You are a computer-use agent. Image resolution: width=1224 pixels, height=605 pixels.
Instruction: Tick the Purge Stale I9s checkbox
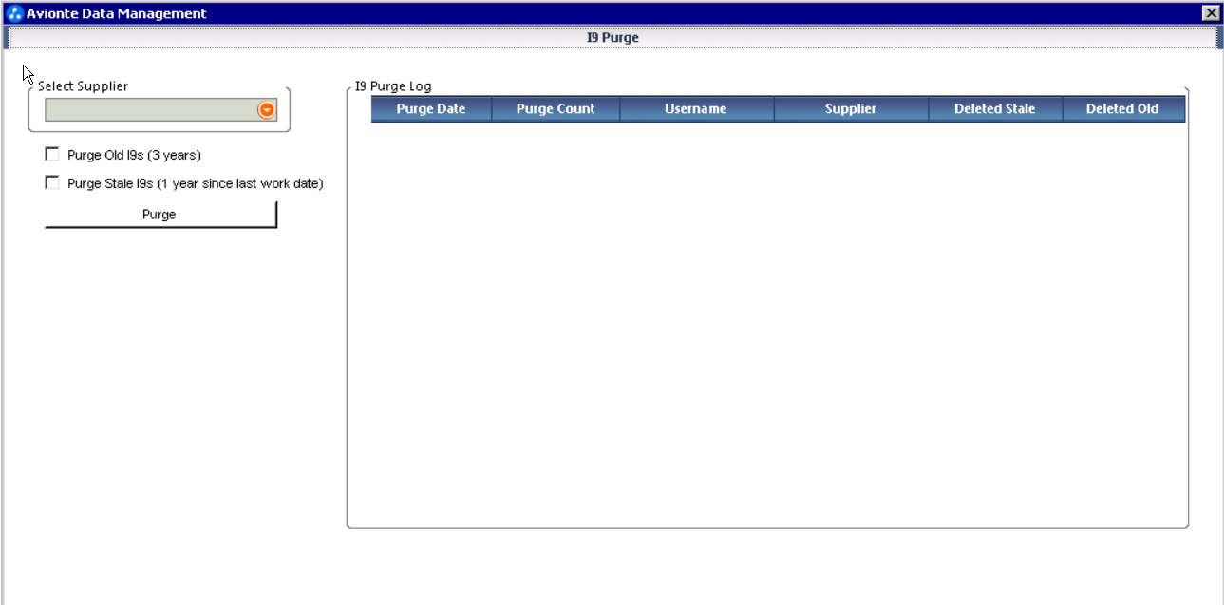[52, 183]
